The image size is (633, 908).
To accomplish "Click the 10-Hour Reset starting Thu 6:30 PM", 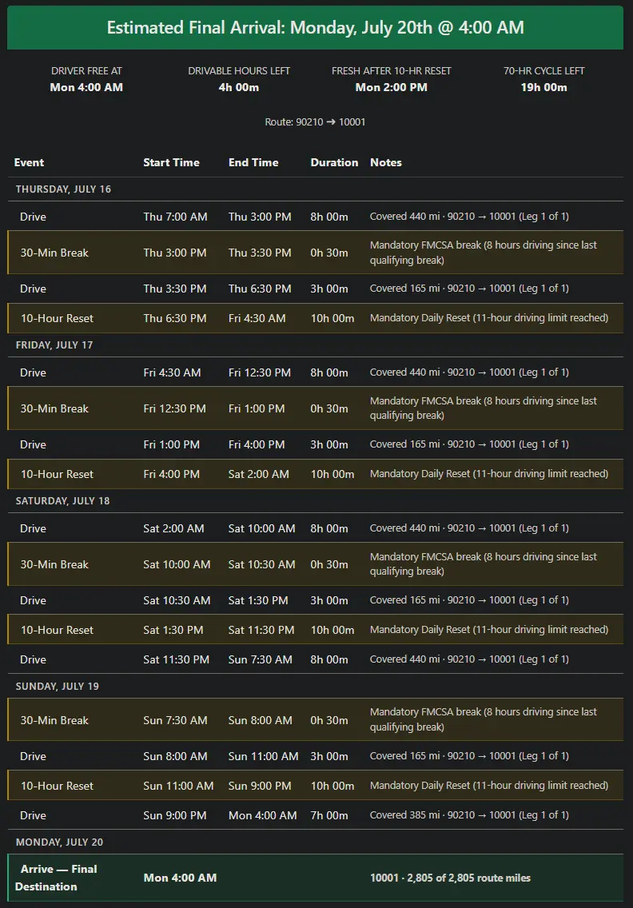I will tap(316, 318).
